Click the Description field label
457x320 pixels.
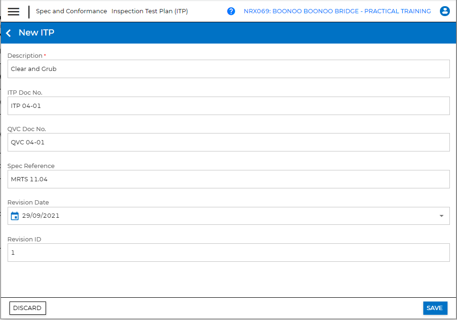pos(25,56)
